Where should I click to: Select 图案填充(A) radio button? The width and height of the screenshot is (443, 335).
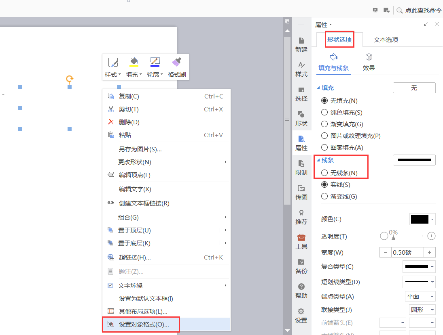[x=324, y=147]
